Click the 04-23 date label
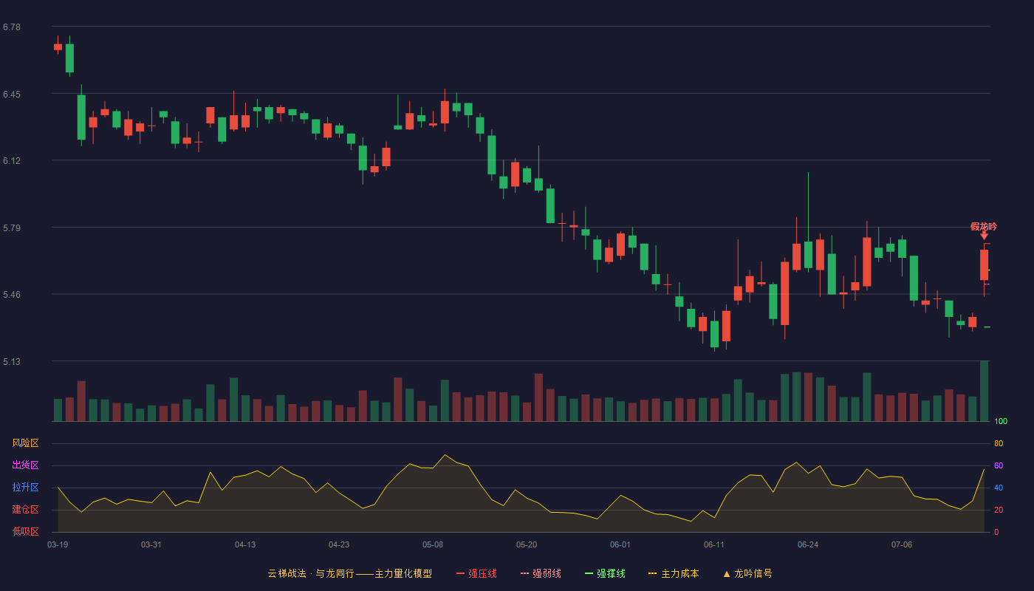 pyautogui.click(x=339, y=544)
